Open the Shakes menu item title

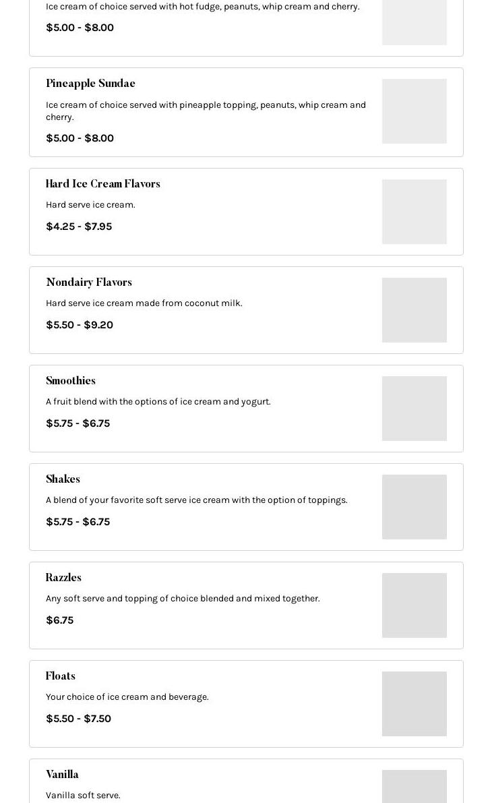tap(63, 479)
